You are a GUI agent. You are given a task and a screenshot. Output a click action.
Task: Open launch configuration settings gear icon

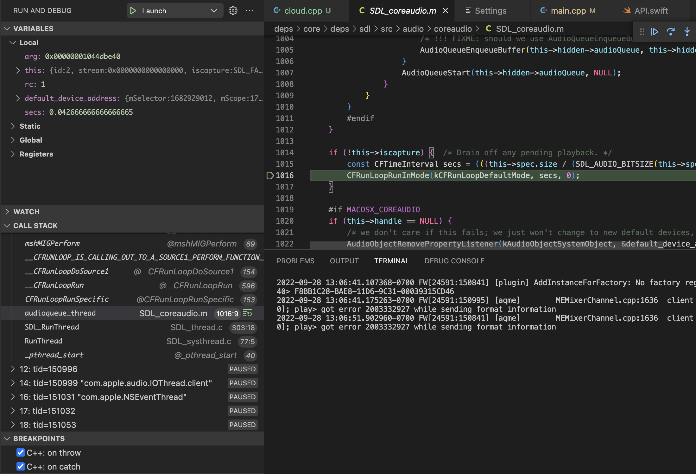[233, 10]
